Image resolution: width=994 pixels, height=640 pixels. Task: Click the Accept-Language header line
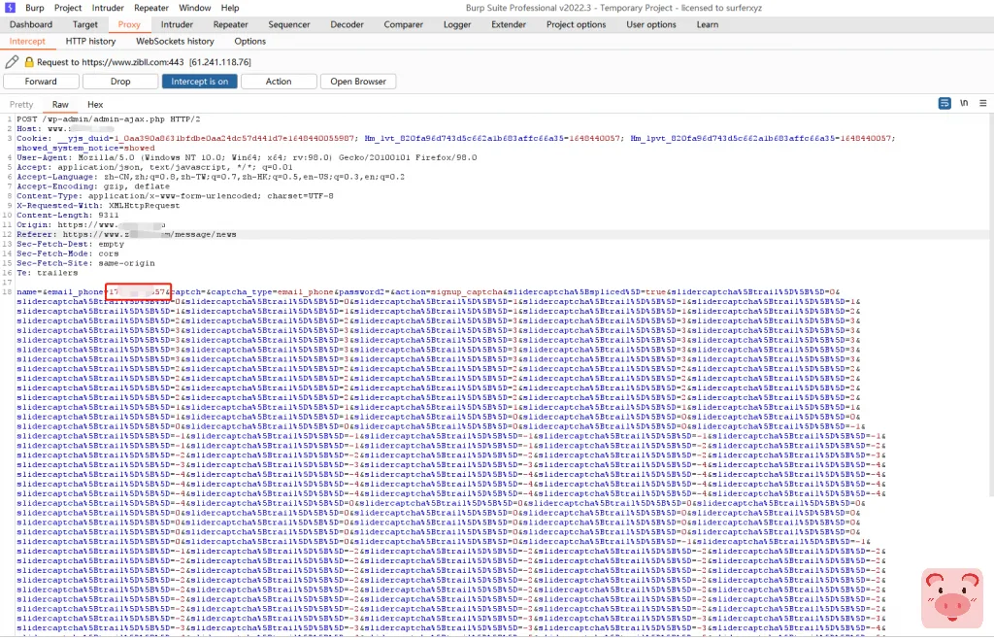click(211, 177)
